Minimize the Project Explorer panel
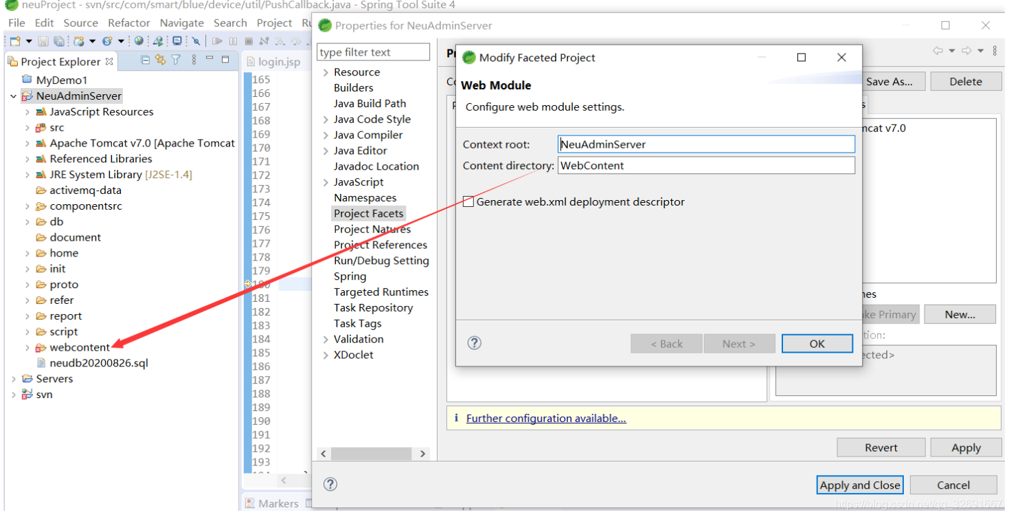The height and width of the screenshot is (517, 1009). point(209,58)
